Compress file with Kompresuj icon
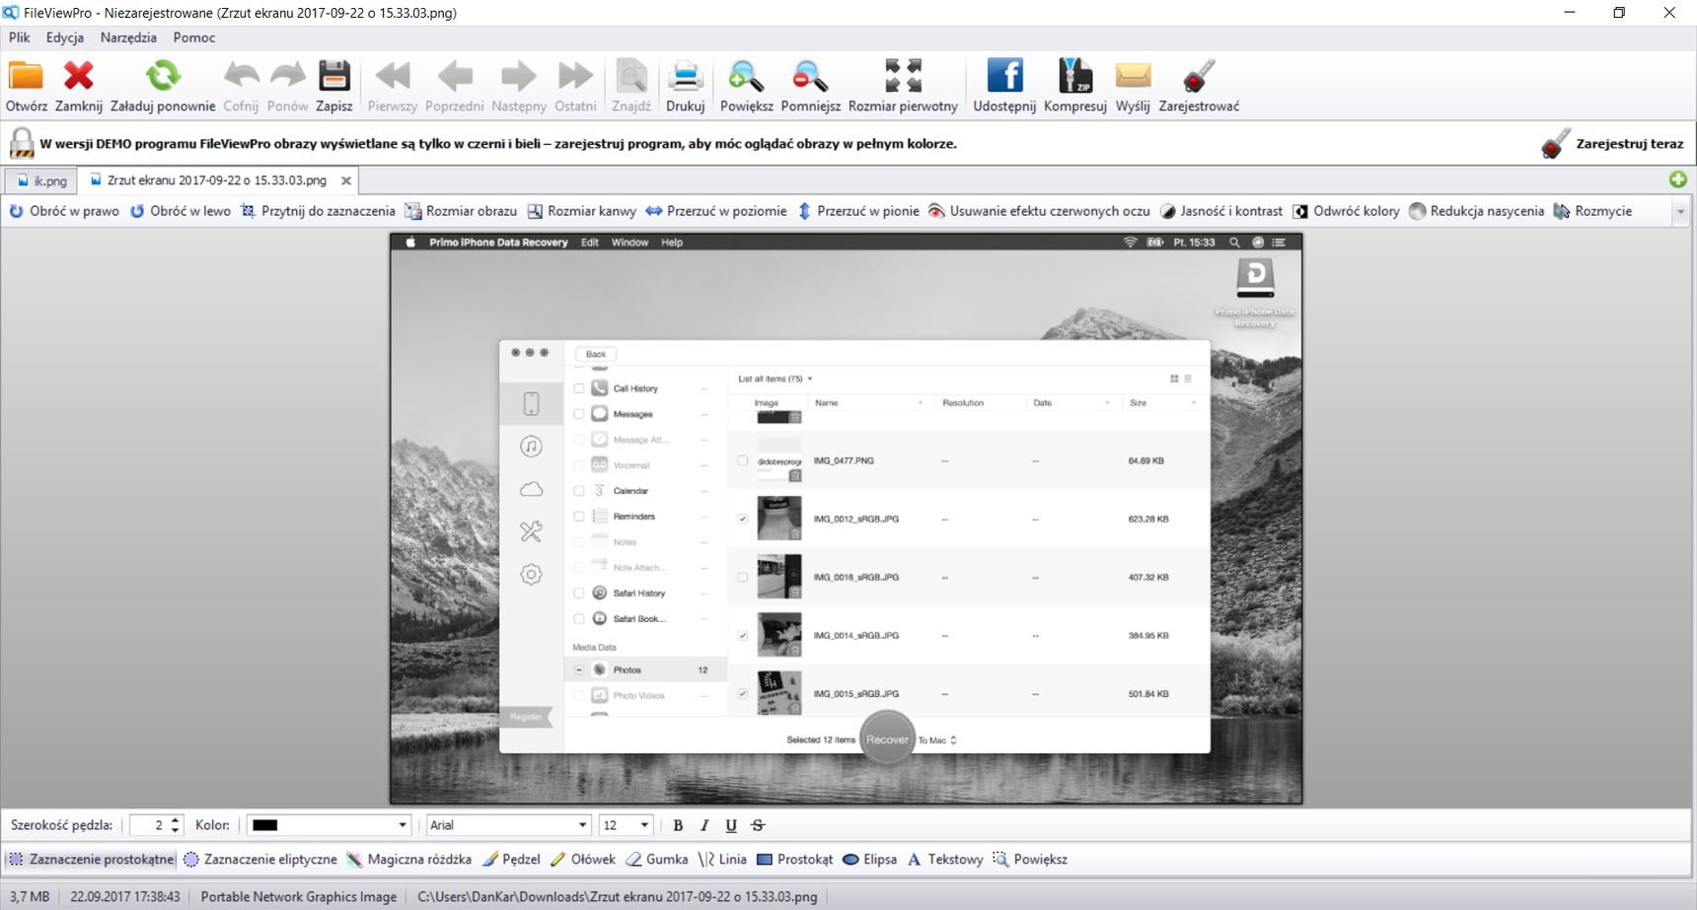This screenshot has width=1697, height=910. point(1075,85)
